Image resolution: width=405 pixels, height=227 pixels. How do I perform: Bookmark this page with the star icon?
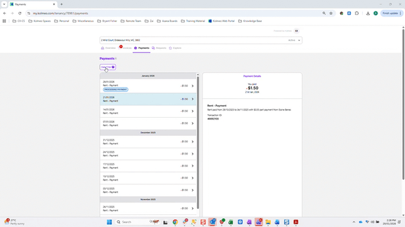pos(331,13)
